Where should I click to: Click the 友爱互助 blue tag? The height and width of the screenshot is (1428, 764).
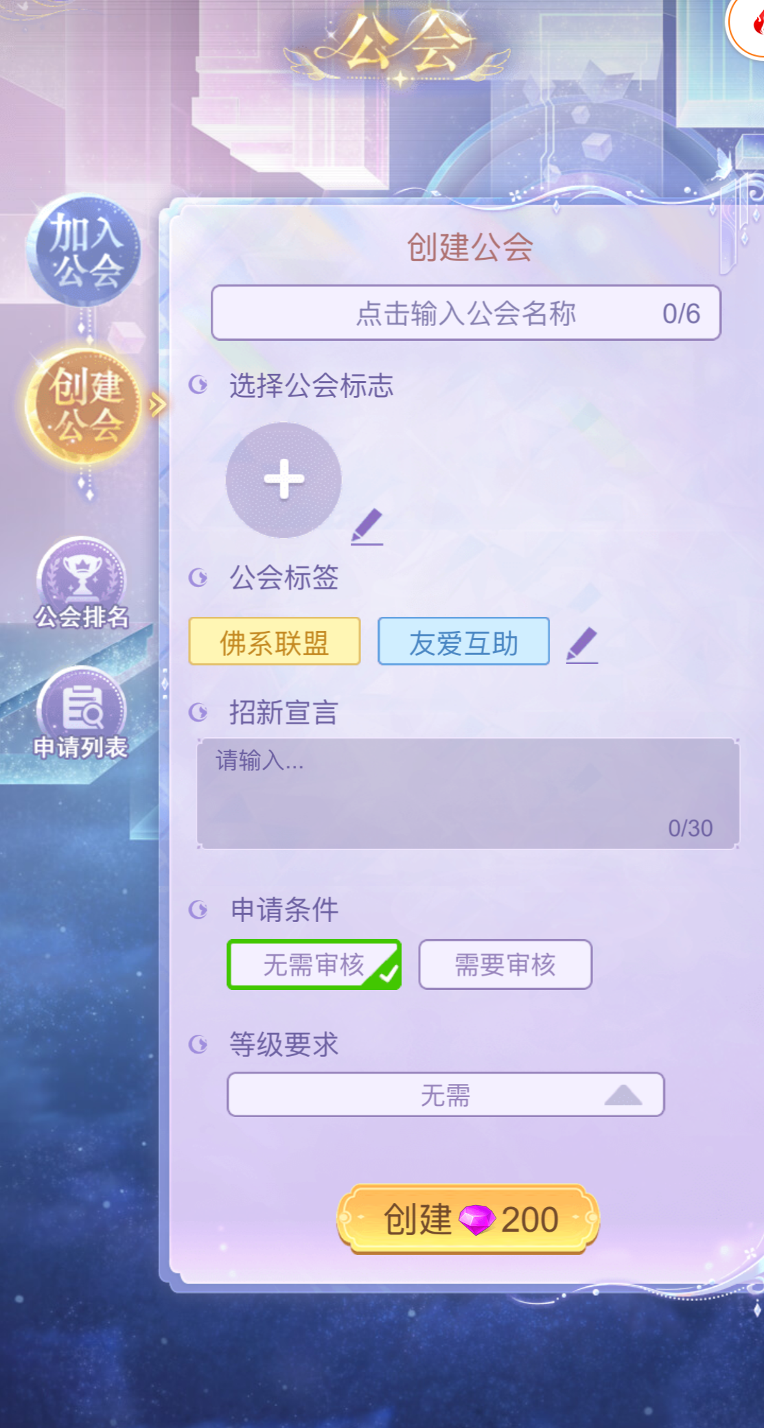464,641
